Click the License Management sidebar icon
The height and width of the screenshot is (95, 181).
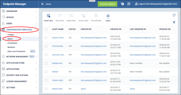[x=3, y=81]
